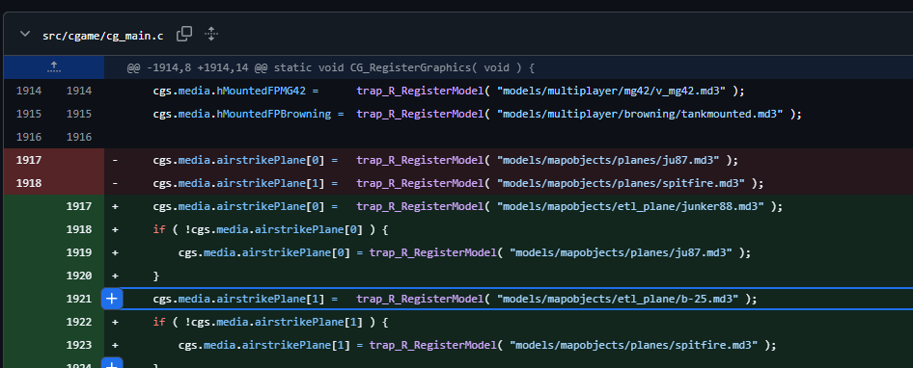Select the hMountedFPBrowning tankmounted.md3 line

click(509, 114)
